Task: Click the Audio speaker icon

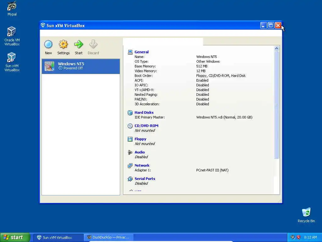Action: coord(130,152)
